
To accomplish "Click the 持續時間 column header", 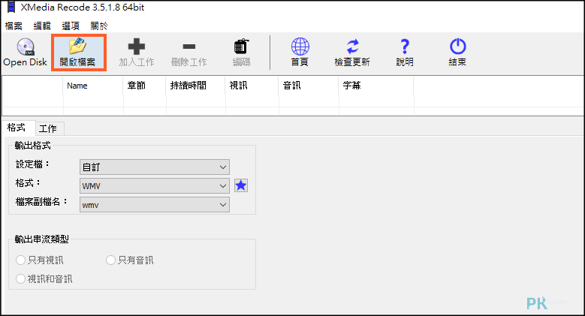I will pyautogui.click(x=195, y=86).
